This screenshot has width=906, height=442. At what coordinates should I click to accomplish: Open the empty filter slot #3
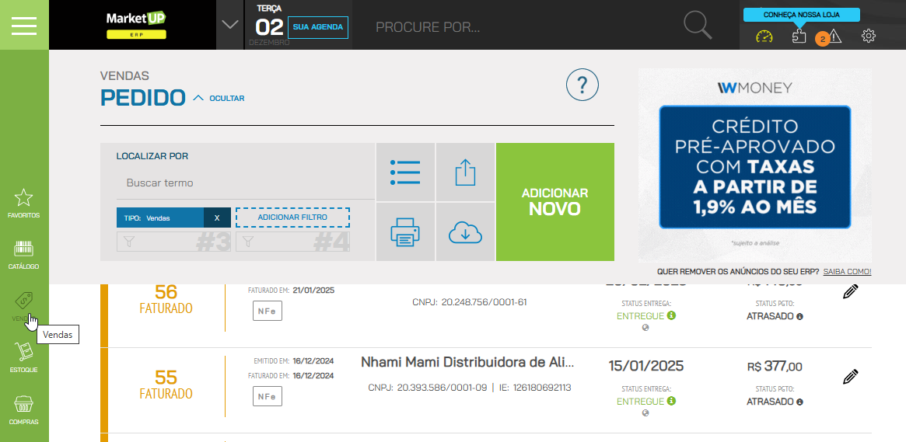[175, 242]
